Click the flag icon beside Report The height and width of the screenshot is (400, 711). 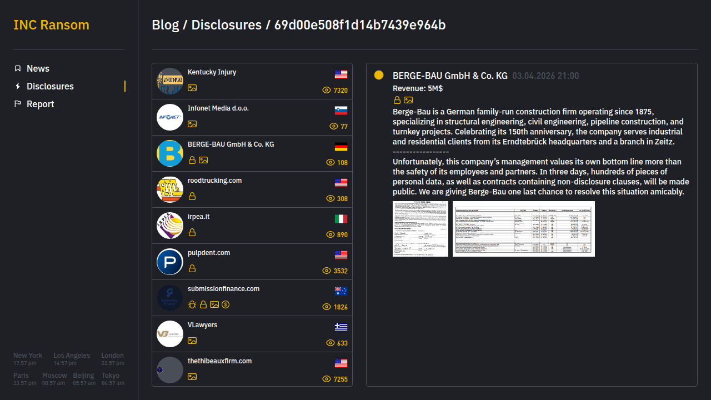(x=18, y=104)
